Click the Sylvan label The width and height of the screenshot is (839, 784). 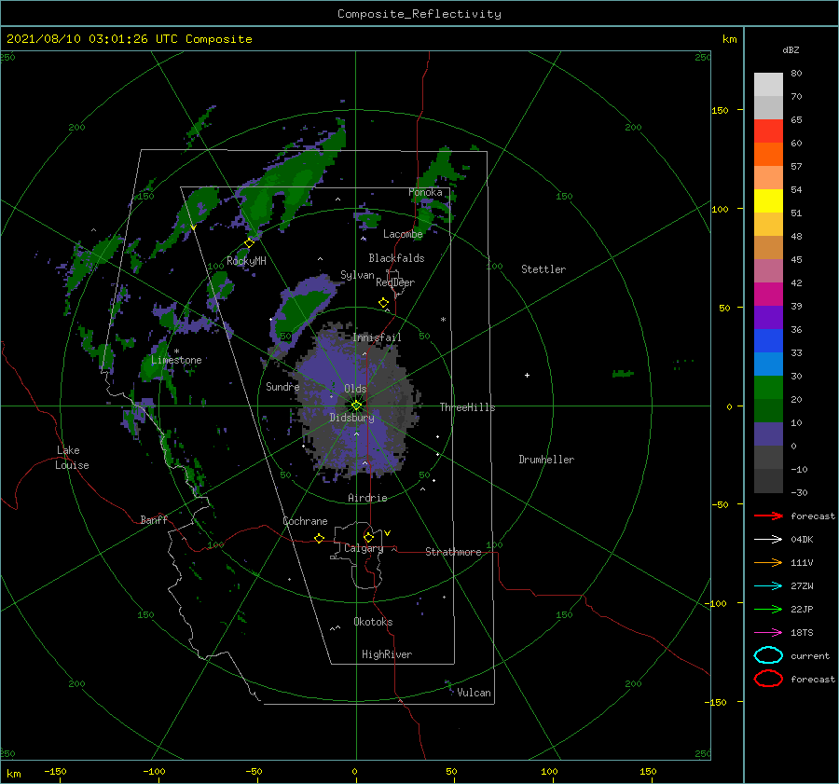(357, 275)
